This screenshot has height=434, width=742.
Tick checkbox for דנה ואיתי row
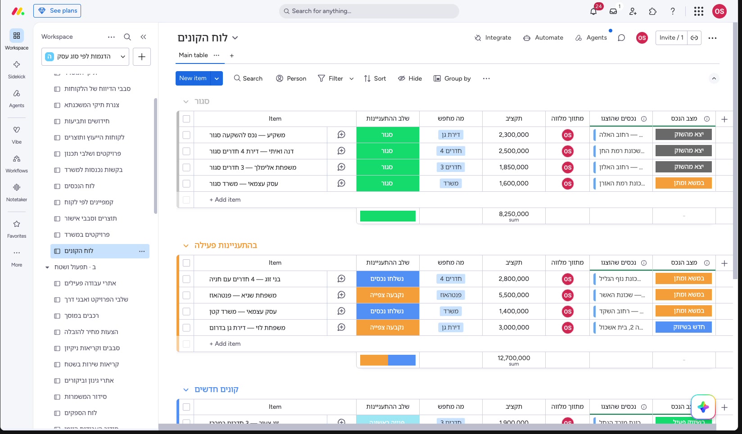click(186, 151)
